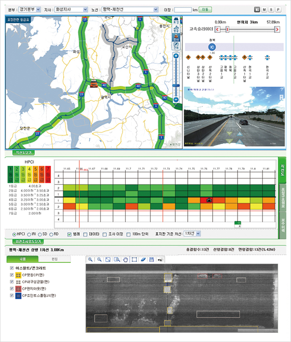Move speed slider right with red arrow
The width and height of the screenshot is (291, 342).
click(x=277, y=29)
